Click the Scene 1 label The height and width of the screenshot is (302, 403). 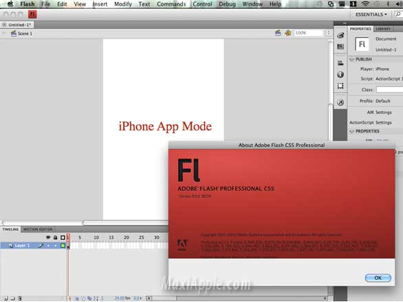(x=25, y=34)
